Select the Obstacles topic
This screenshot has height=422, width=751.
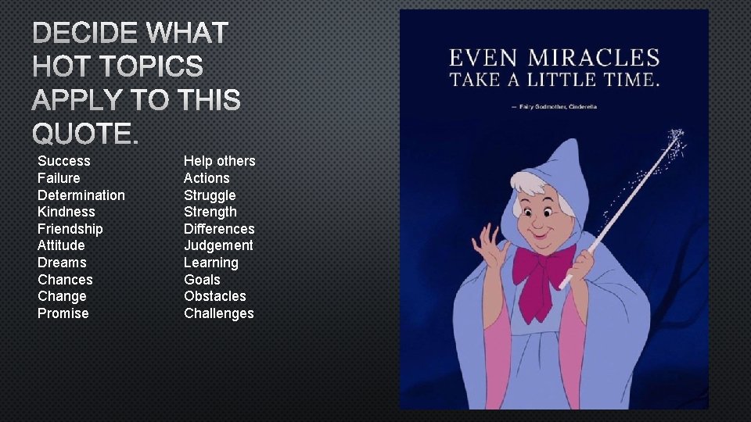coord(215,297)
